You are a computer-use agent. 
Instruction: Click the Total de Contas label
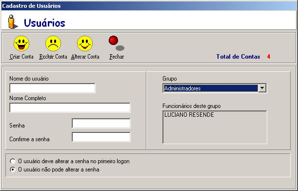click(238, 57)
